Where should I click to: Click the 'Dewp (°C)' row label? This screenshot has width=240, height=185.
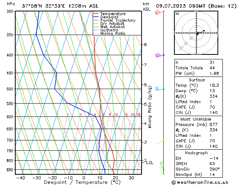click(x=187, y=91)
